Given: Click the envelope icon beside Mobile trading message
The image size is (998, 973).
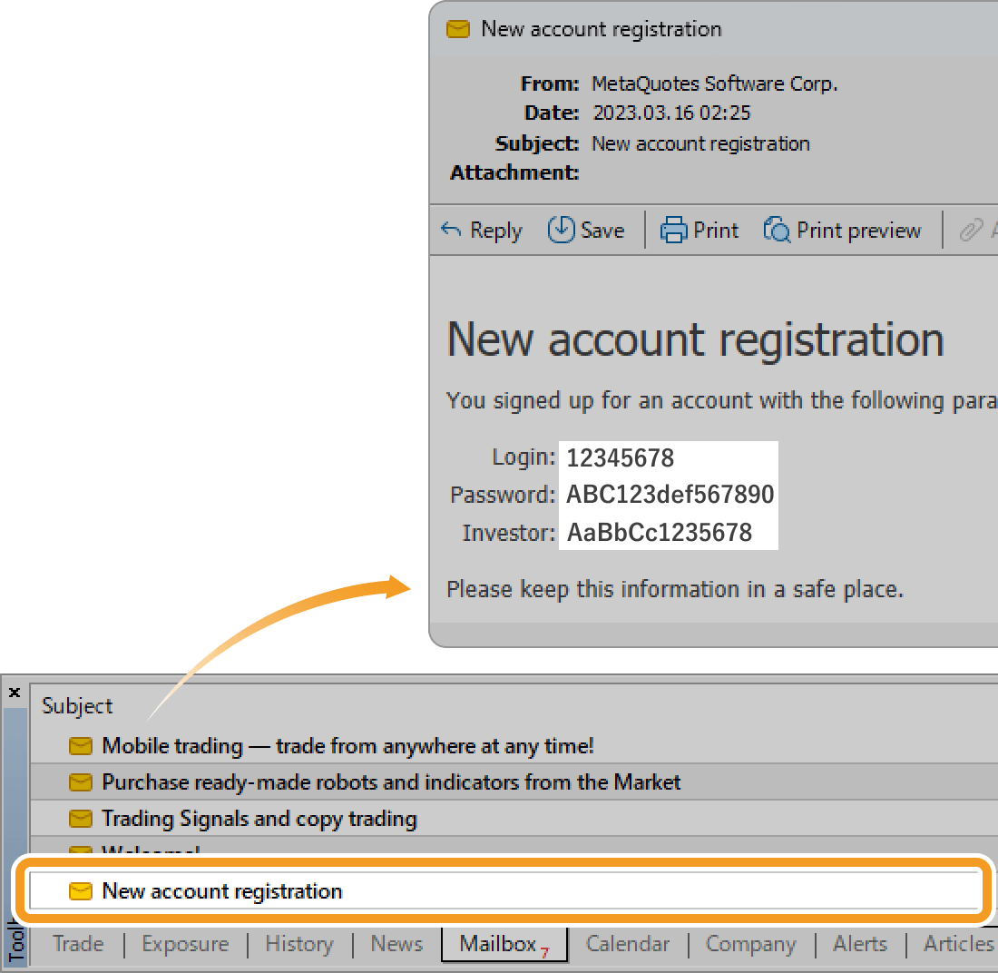Looking at the screenshot, I should [x=80, y=746].
